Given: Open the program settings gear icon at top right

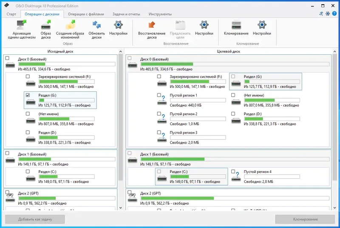Looking at the screenshot, I should (x=328, y=14).
